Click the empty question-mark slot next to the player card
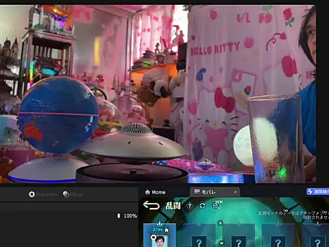 199,235
